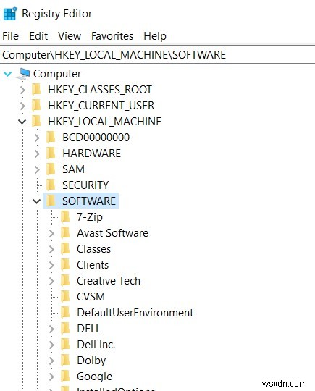Select the DELL key
The image size is (315, 391).
[x=89, y=329]
